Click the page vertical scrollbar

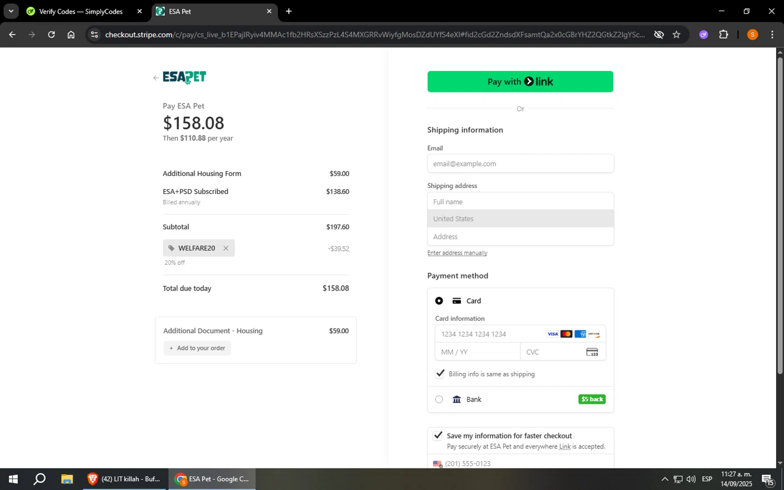(x=780, y=215)
